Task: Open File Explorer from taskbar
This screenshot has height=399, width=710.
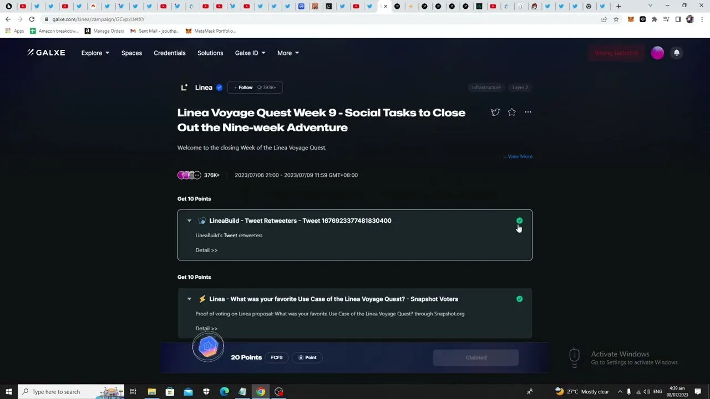Action: pyautogui.click(x=151, y=392)
